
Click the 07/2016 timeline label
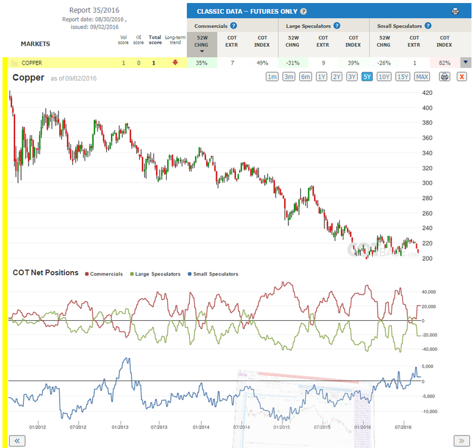[x=403, y=427]
